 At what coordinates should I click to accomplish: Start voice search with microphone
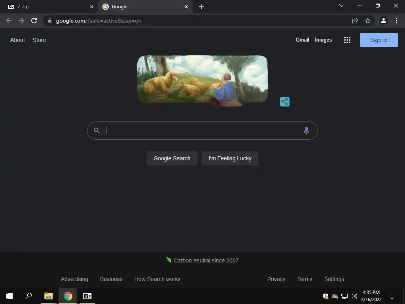307,131
